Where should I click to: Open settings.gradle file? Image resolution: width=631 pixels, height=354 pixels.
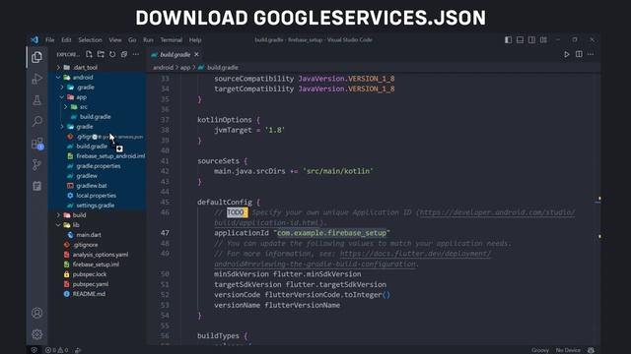97,206
